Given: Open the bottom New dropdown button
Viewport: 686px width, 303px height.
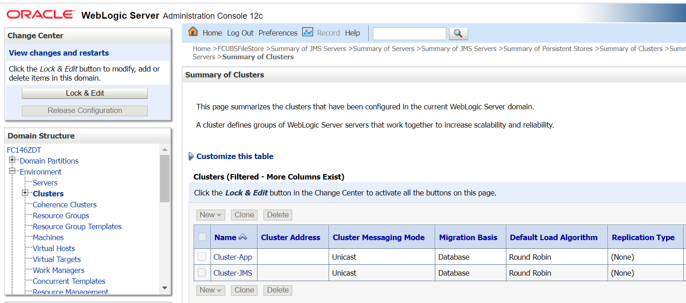Looking at the screenshot, I should click(211, 290).
